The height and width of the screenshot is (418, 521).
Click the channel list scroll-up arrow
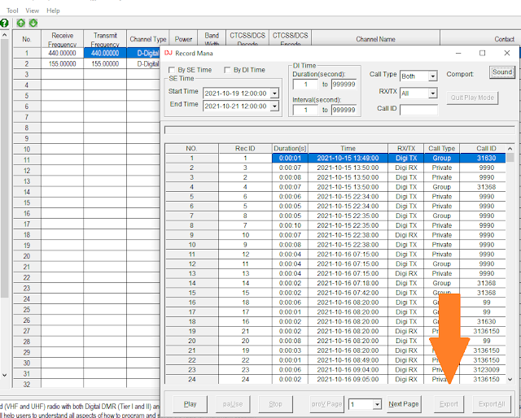click(x=4, y=34)
